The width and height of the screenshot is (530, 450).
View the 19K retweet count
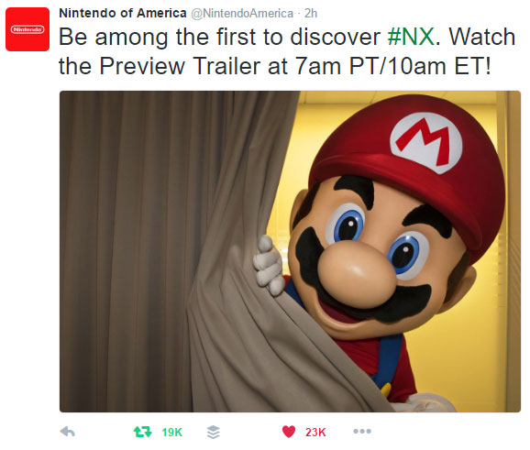[171, 432]
